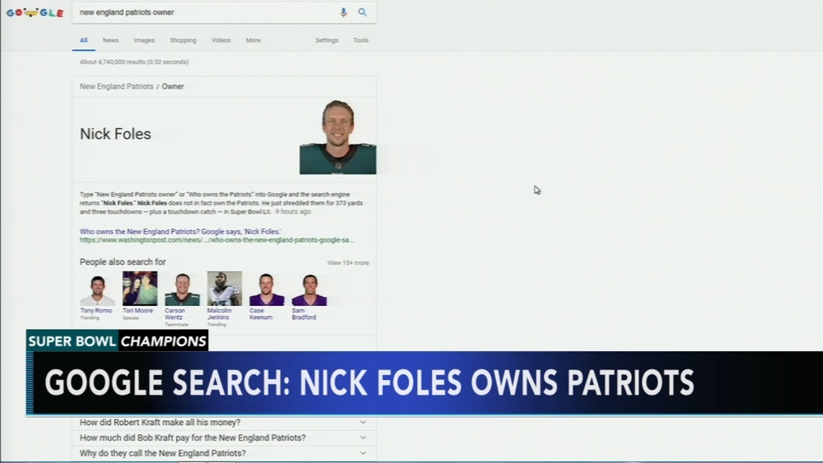Click the magnifying glass search icon
823x463 pixels.
tap(362, 12)
